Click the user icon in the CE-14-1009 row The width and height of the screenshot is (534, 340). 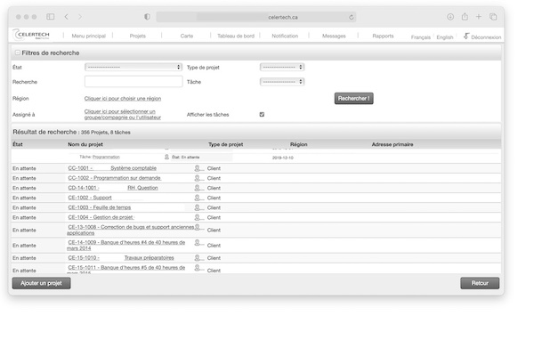pos(198,243)
